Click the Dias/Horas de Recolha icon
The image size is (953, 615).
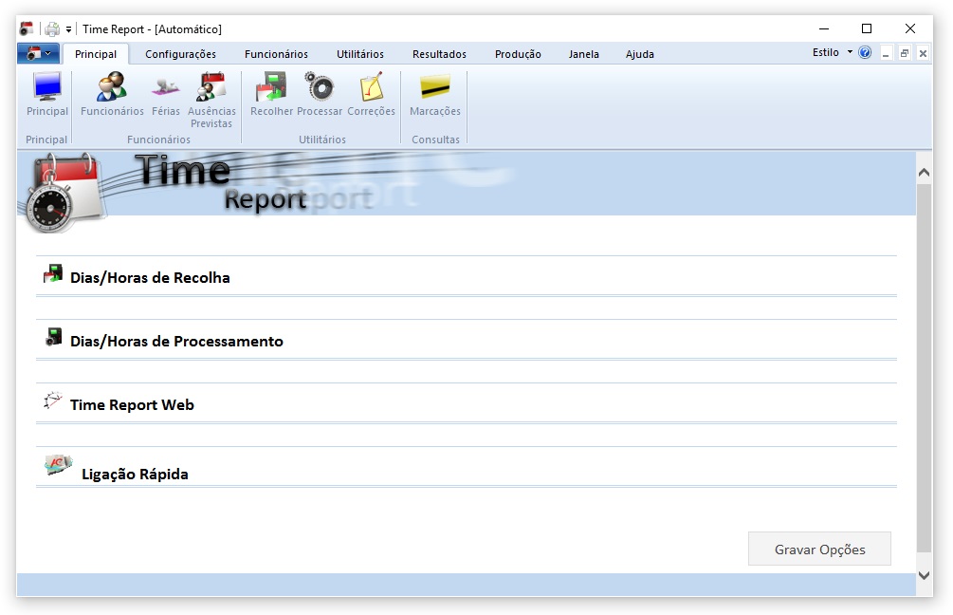(53, 273)
